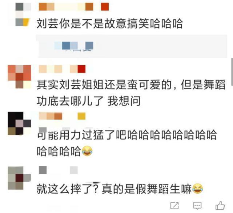Click the laughing emoji after 假舞蹈生嘛
Image resolution: width=233 pixels, height=213 pixels.
(x=197, y=189)
